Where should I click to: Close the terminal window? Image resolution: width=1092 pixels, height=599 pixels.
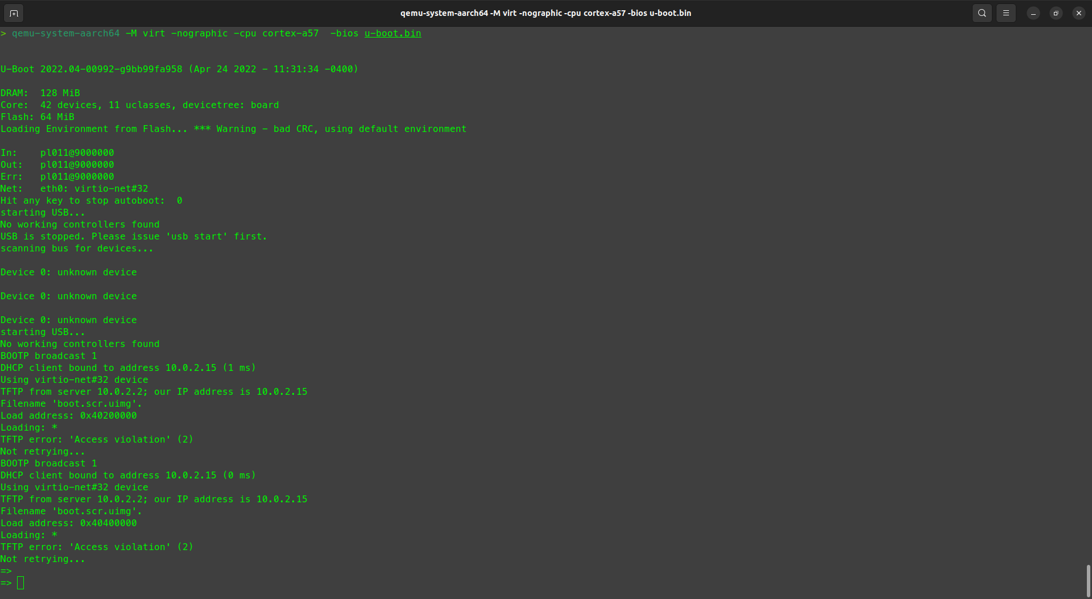(x=1078, y=13)
